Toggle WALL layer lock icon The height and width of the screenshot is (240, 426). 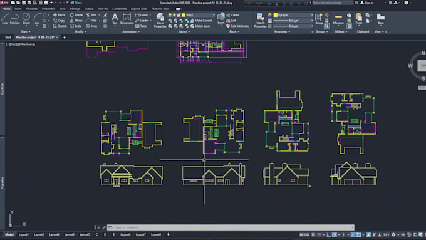[179, 15]
